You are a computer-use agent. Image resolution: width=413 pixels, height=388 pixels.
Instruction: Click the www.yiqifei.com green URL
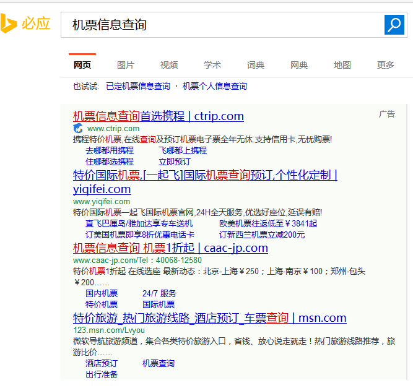(x=102, y=202)
